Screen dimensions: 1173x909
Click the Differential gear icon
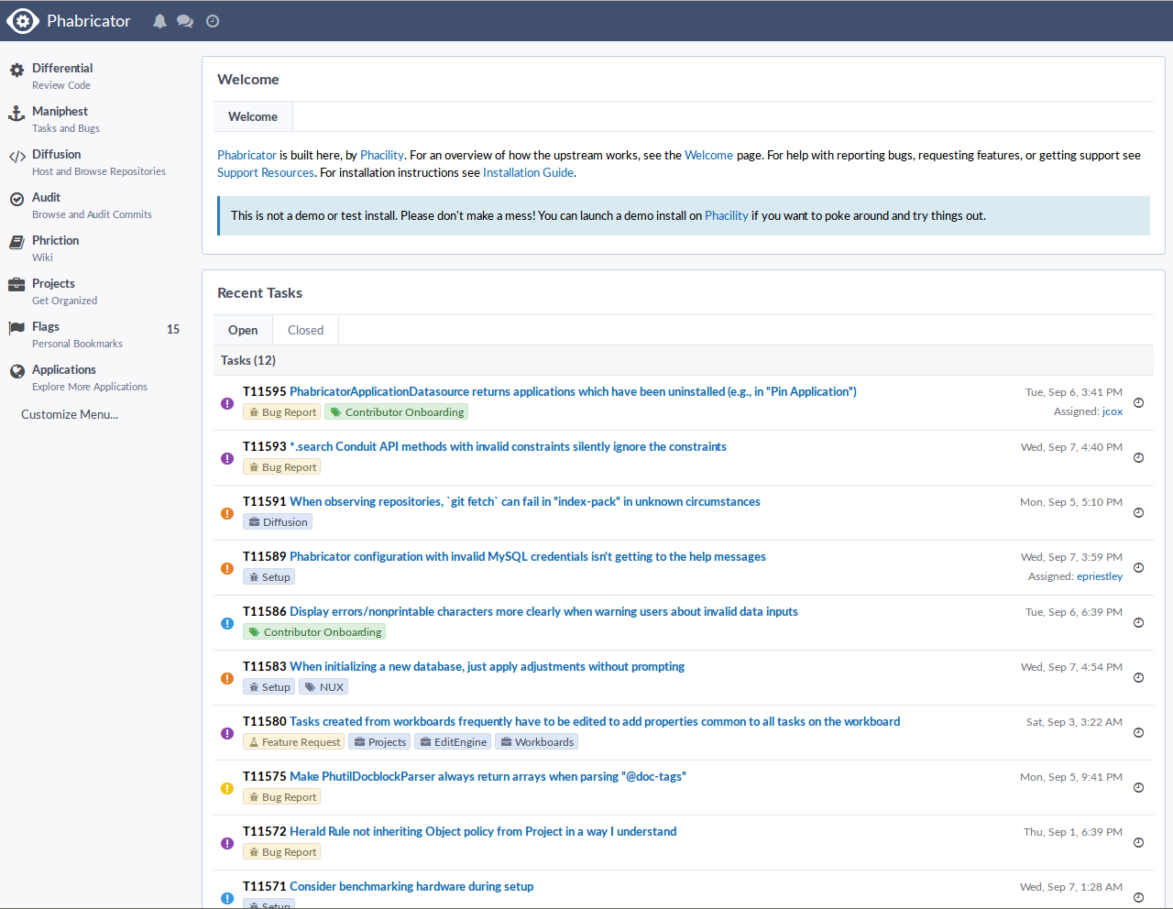[16, 70]
